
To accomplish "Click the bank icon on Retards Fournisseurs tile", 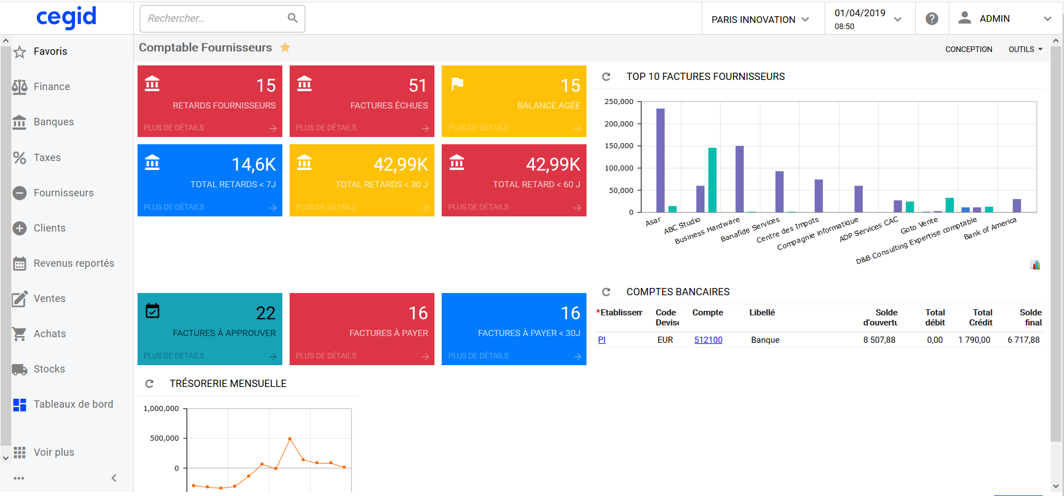I will (152, 83).
